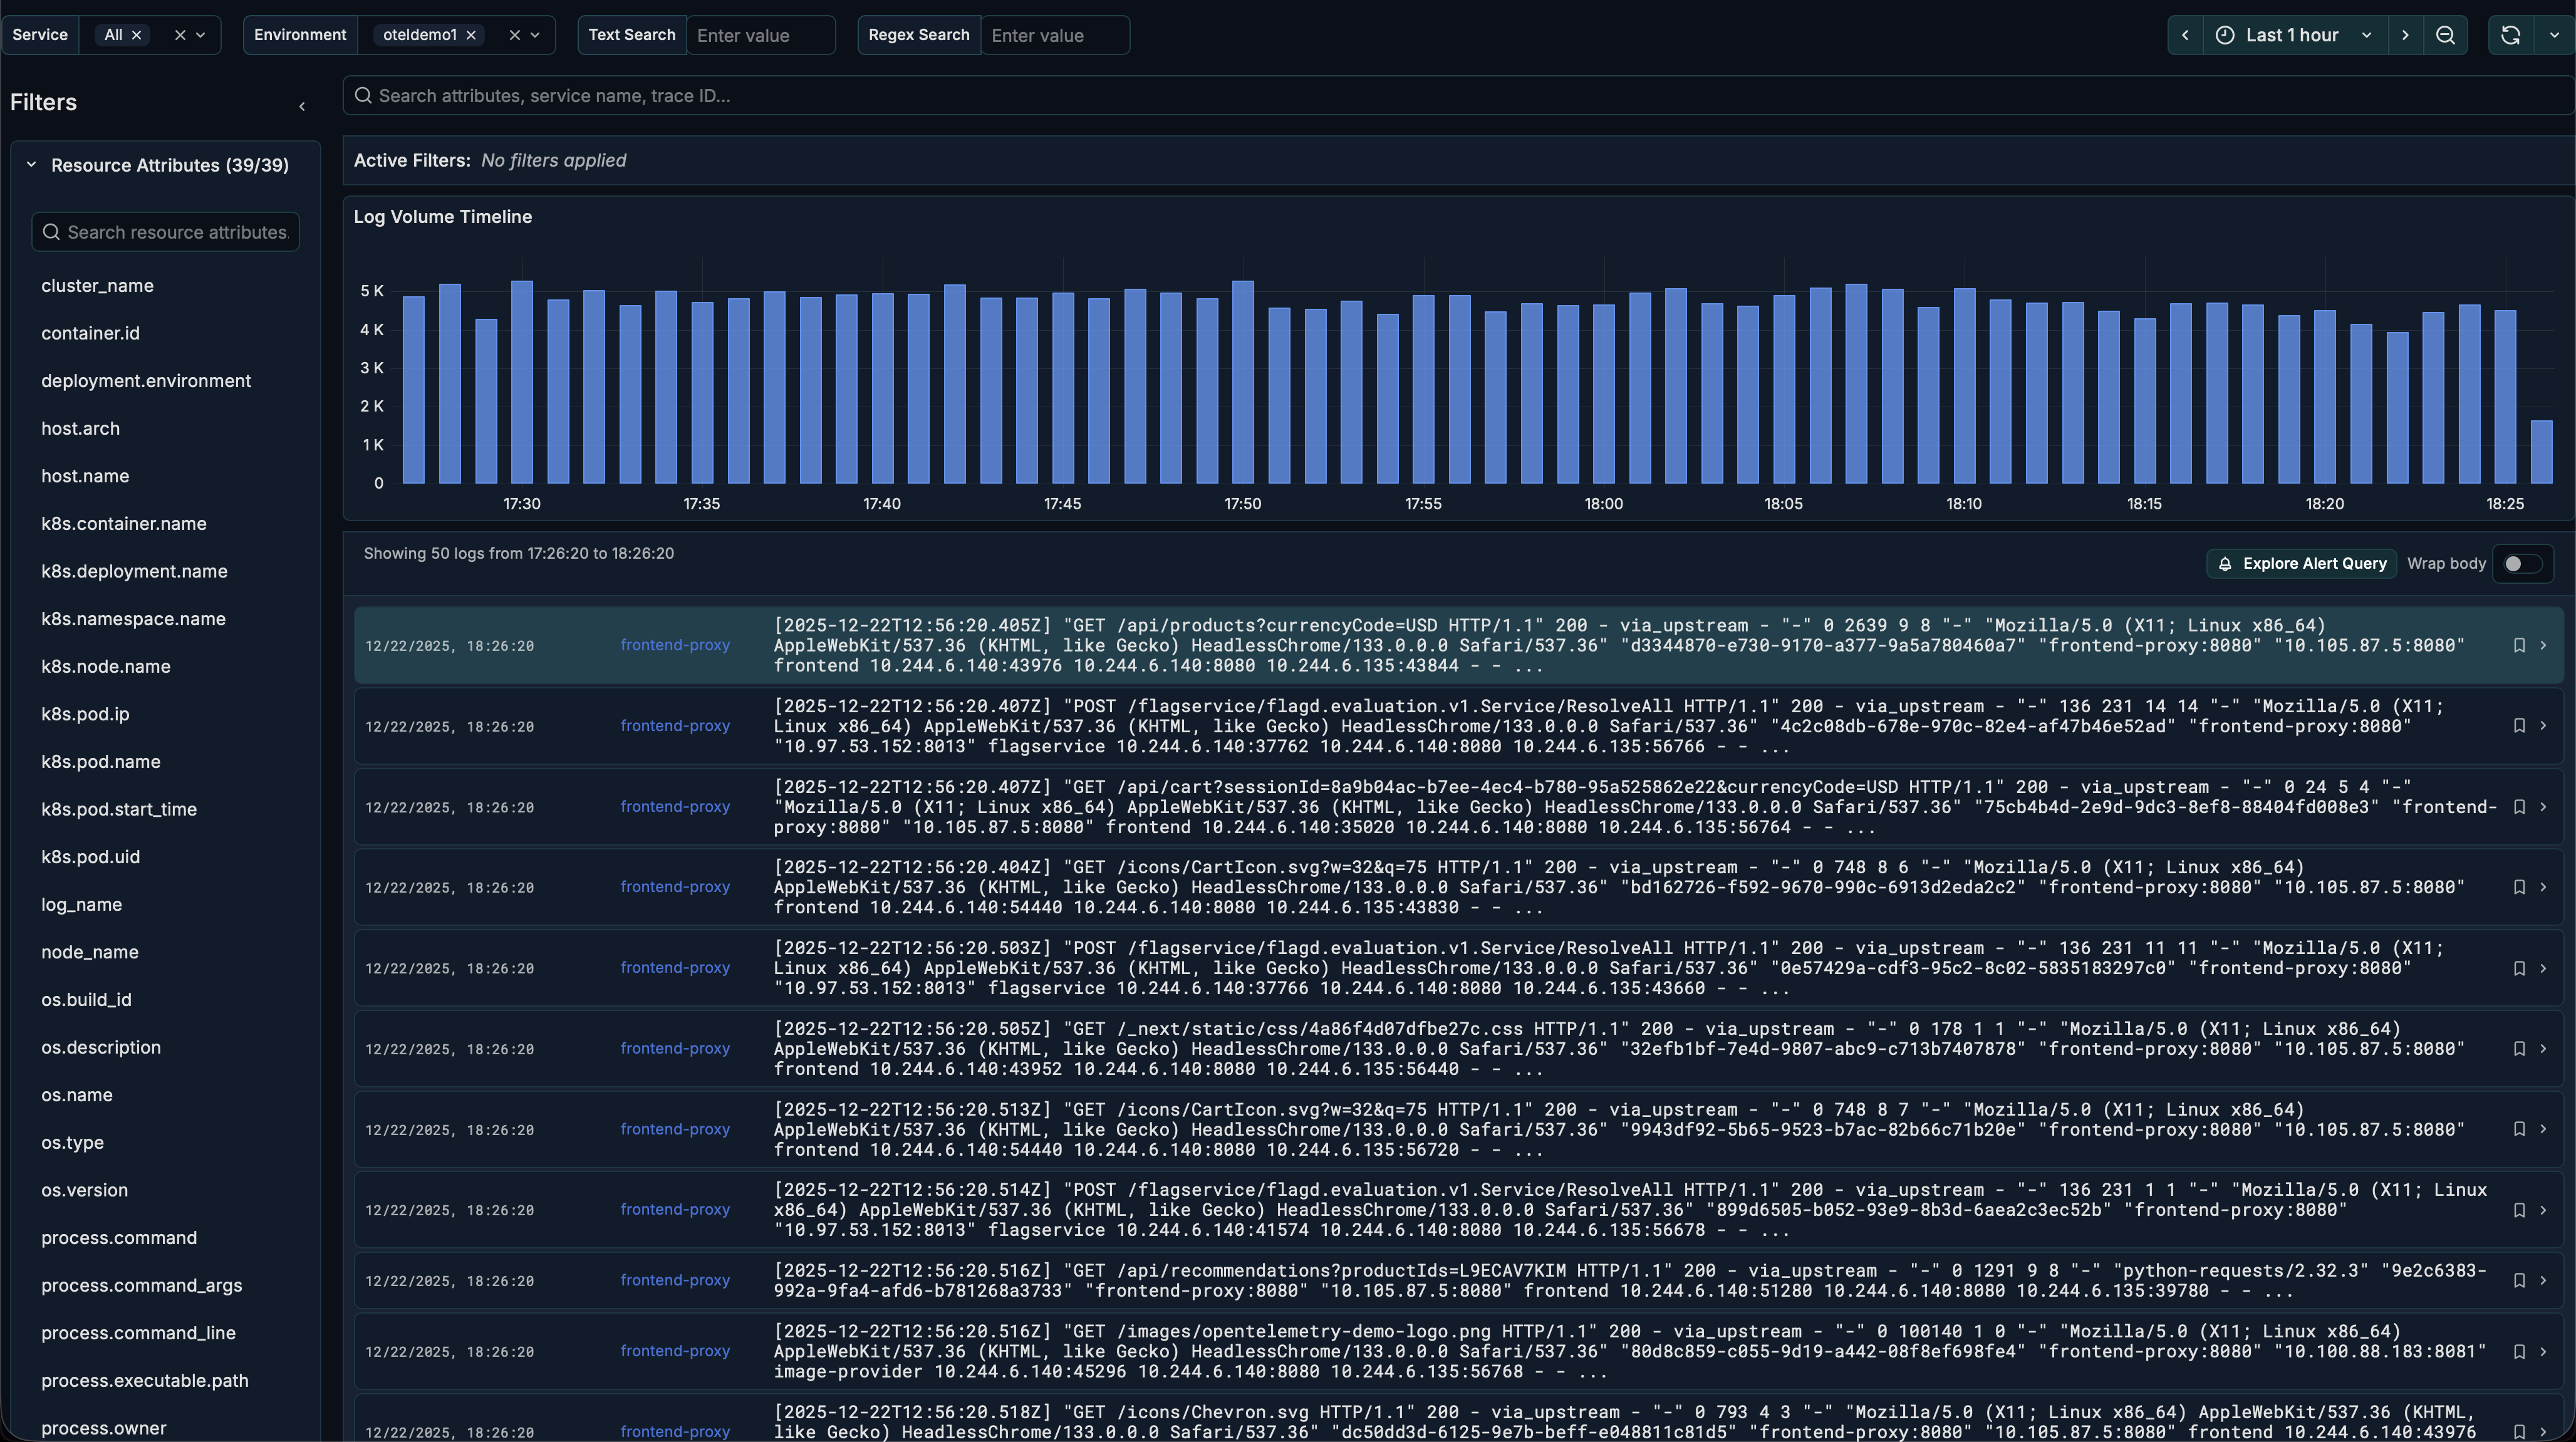Select the cluster_name resource attribute
This screenshot has height=1442, width=2576.
pos(97,285)
